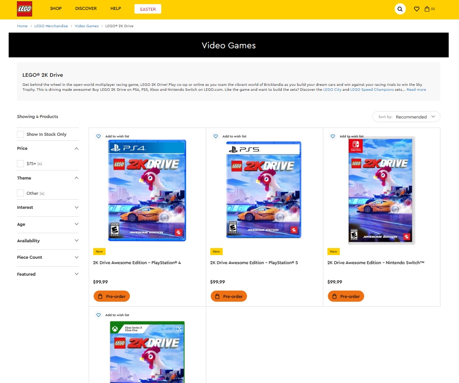Screen dimensions: 459x383
Task: Go to Video Games breadcrumb
Action: 87,26
